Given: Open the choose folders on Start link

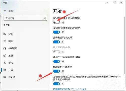Looking at the screenshot, I should click(x=70, y=89).
